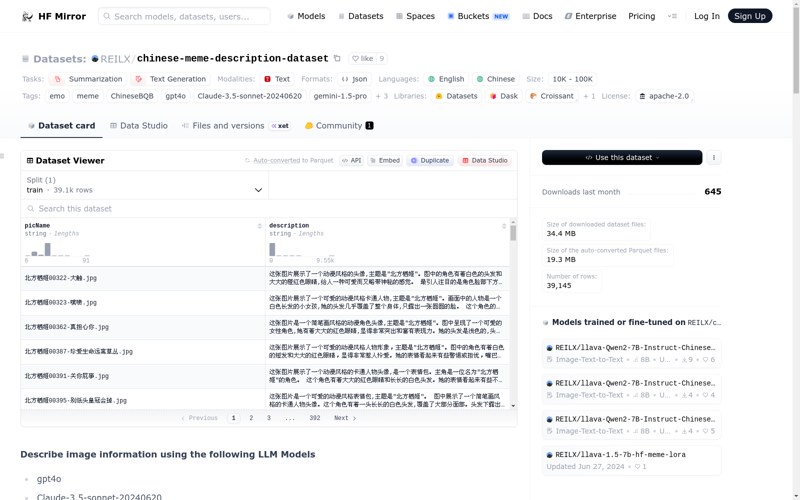Click the gemini-1.5-pro tag
This screenshot has width=800, height=500.
[x=340, y=96]
